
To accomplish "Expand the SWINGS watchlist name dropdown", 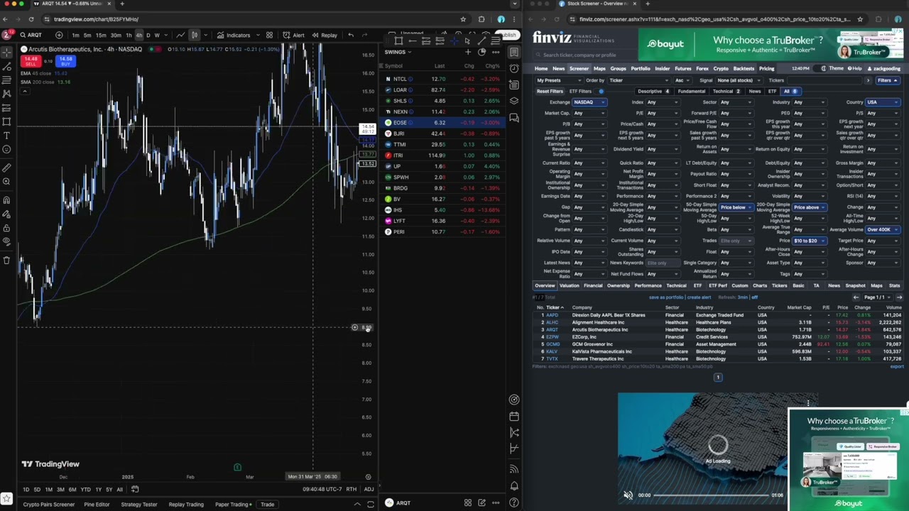I will [x=398, y=52].
